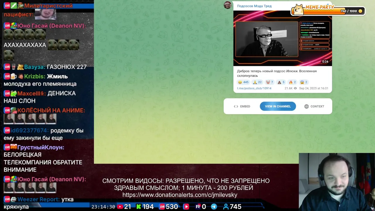Open the t.me/podsos_club/10914 link
The height and width of the screenshot is (211, 375).
[254, 88]
